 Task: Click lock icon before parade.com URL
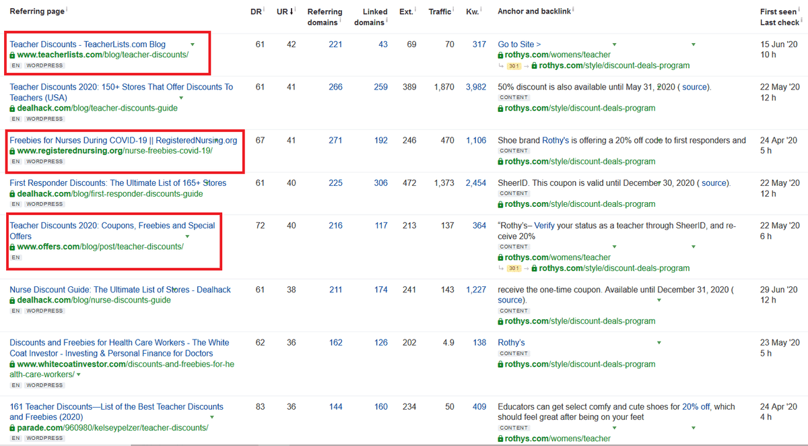[x=12, y=428]
